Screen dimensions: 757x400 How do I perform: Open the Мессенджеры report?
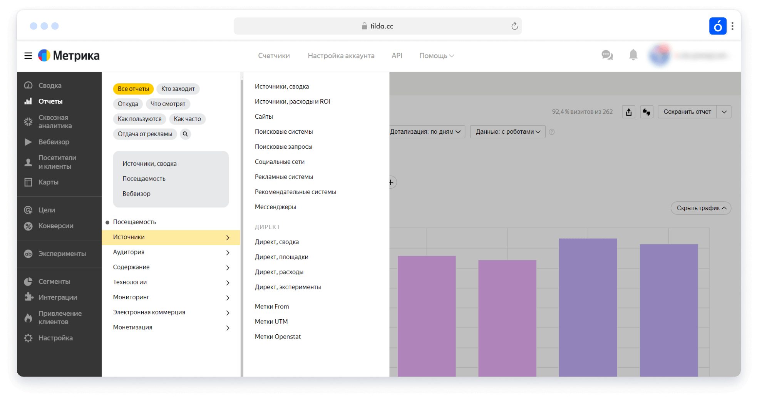(x=275, y=207)
